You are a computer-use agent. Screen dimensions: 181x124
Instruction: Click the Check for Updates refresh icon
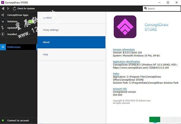[14, 8]
